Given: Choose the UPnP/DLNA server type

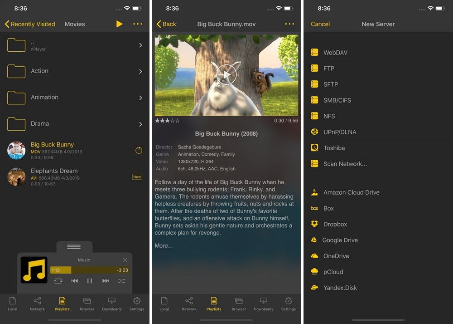Looking at the screenshot, I should pyautogui.click(x=339, y=132).
